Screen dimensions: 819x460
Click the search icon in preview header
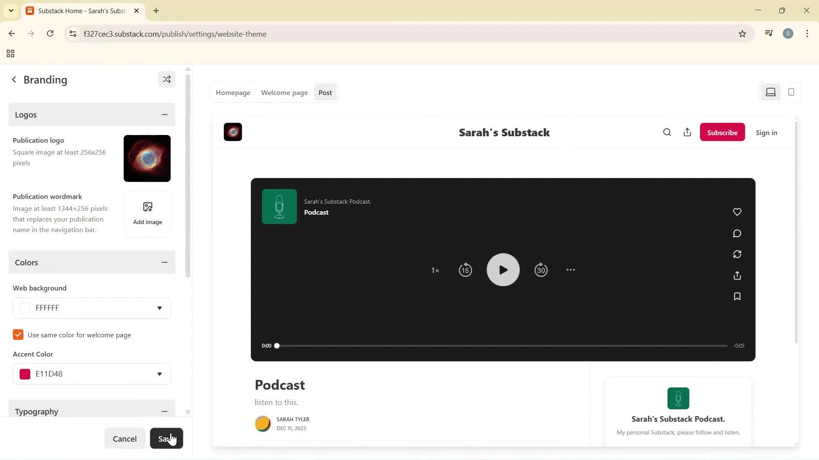667,132
